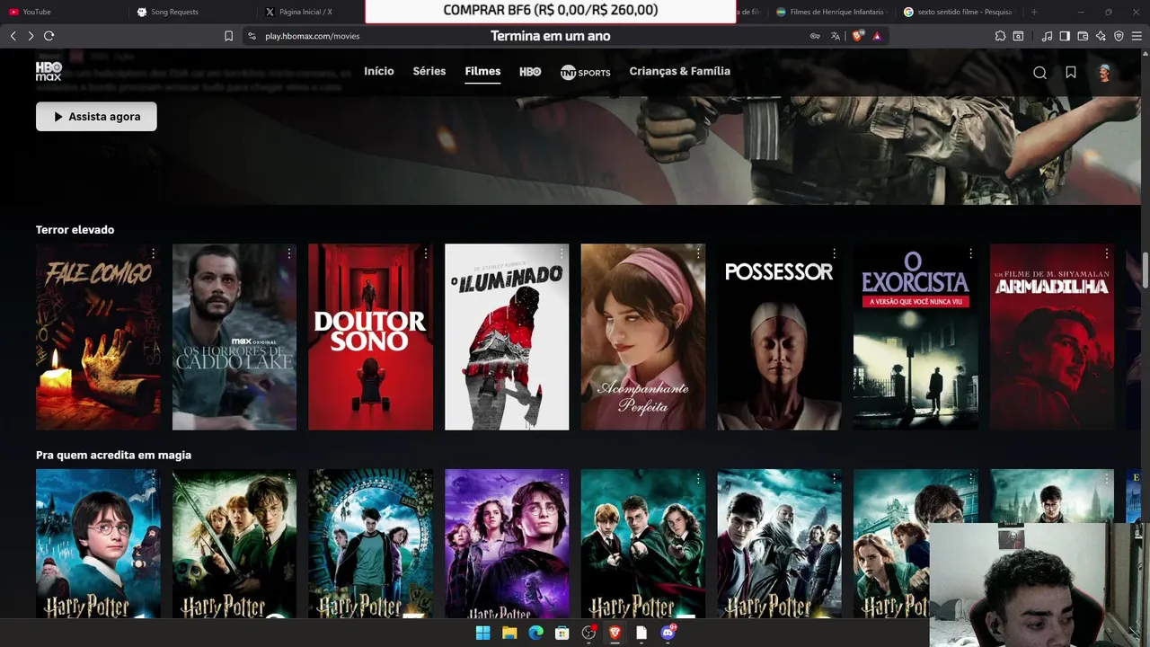This screenshot has width=1150, height=647.
Task: Open options menu on Armadilha poster
Action: [x=1107, y=253]
